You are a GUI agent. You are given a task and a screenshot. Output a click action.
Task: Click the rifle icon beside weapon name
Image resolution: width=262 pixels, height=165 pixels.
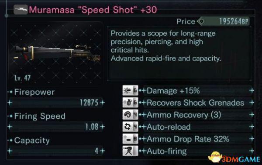(x=21, y=10)
